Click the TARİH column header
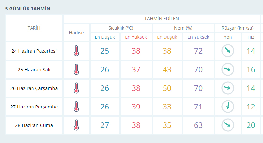Viewport: 263px width, 143px height. [x=34, y=28]
